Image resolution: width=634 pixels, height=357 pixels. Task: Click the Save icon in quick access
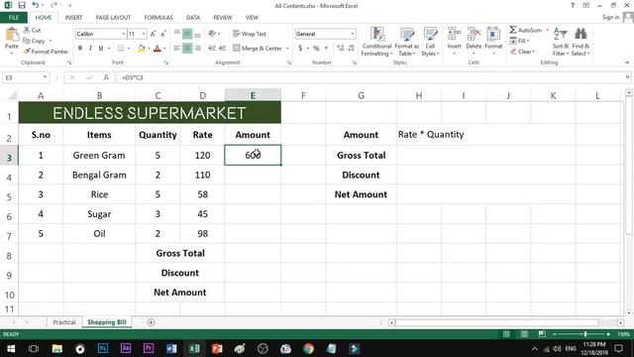pos(22,5)
